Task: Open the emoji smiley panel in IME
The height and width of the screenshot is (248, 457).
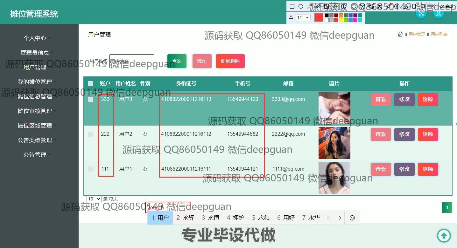Action: coord(352,218)
